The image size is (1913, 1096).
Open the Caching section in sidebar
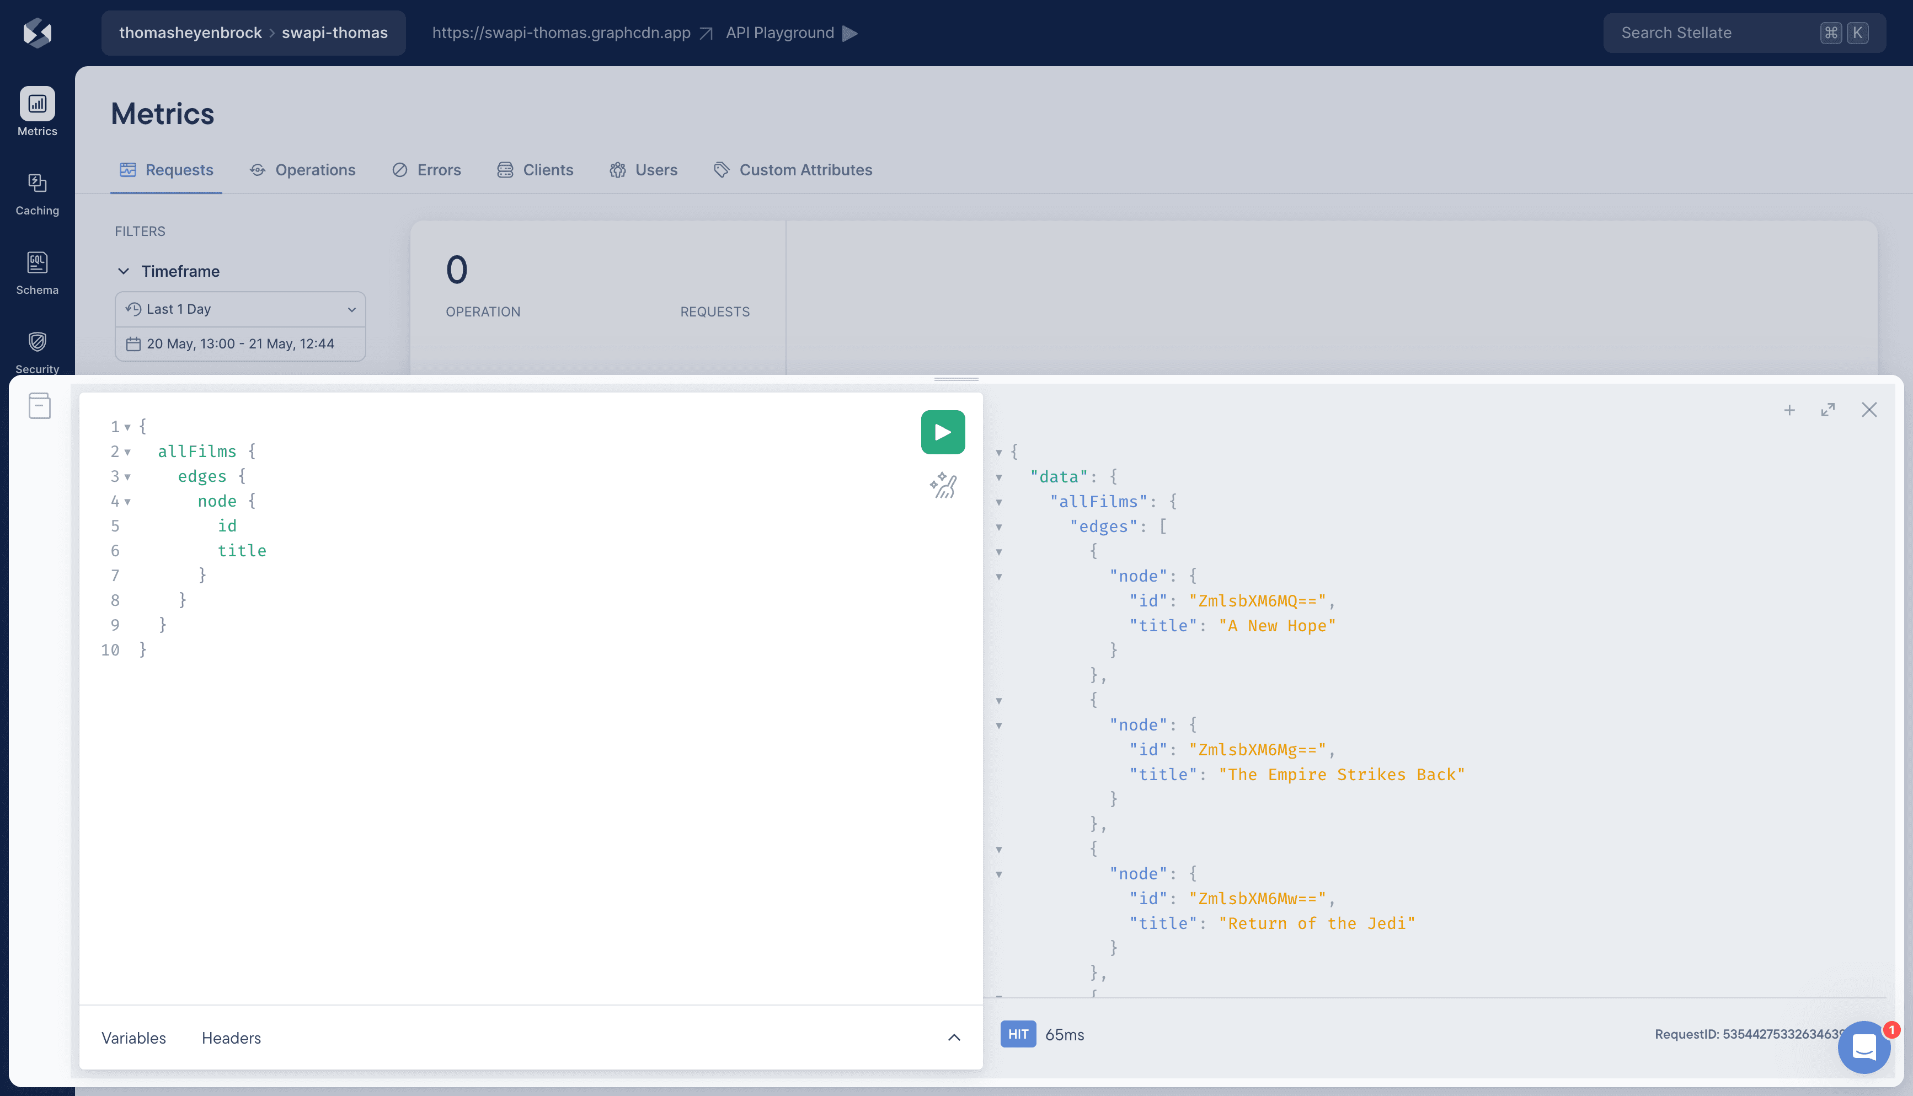click(37, 194)
